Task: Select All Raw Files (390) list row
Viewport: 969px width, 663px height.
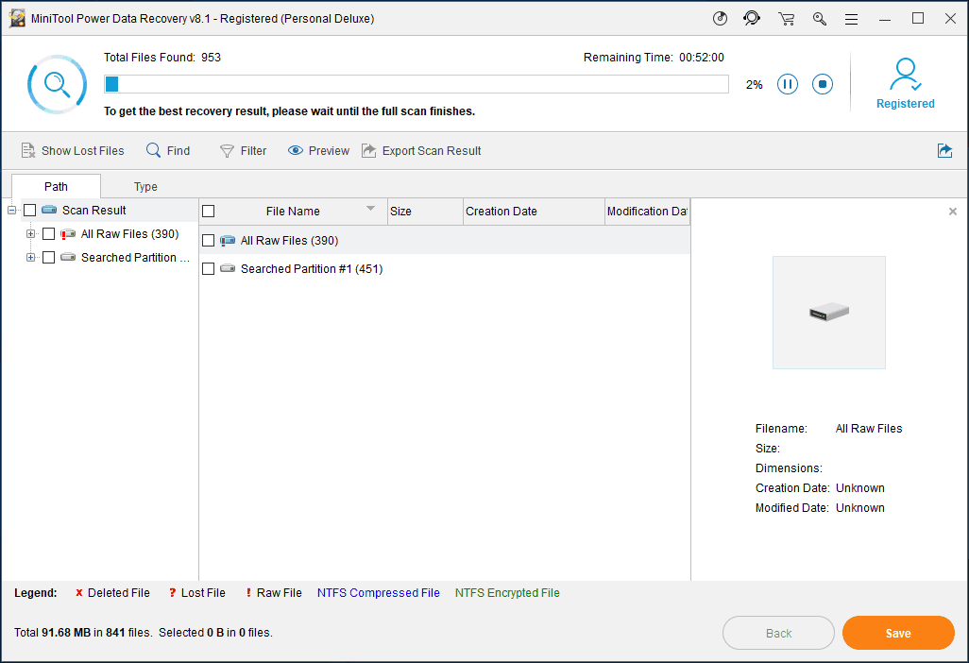Action: (444, 240)
